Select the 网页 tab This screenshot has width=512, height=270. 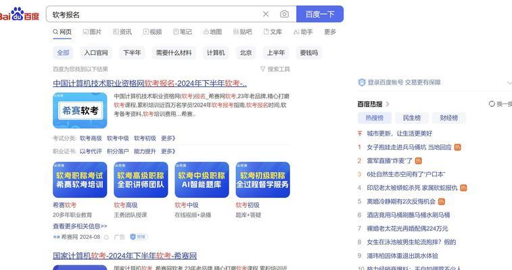click(62, 32)
